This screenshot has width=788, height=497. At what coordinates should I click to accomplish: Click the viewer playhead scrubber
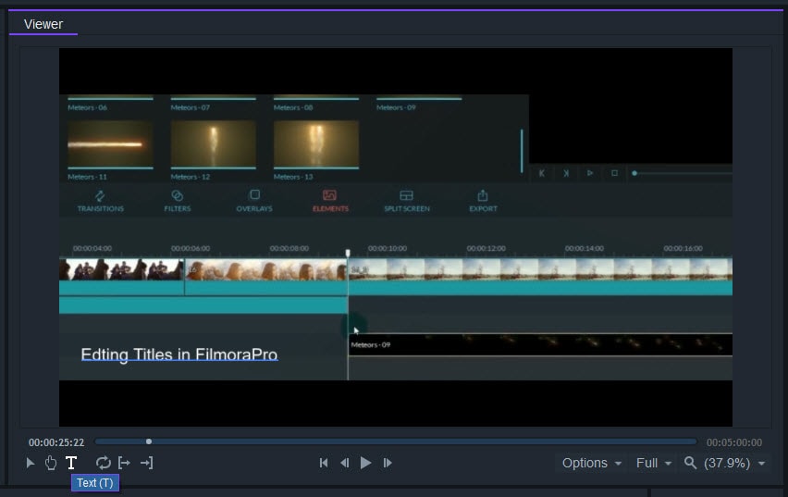click(149, 441)
